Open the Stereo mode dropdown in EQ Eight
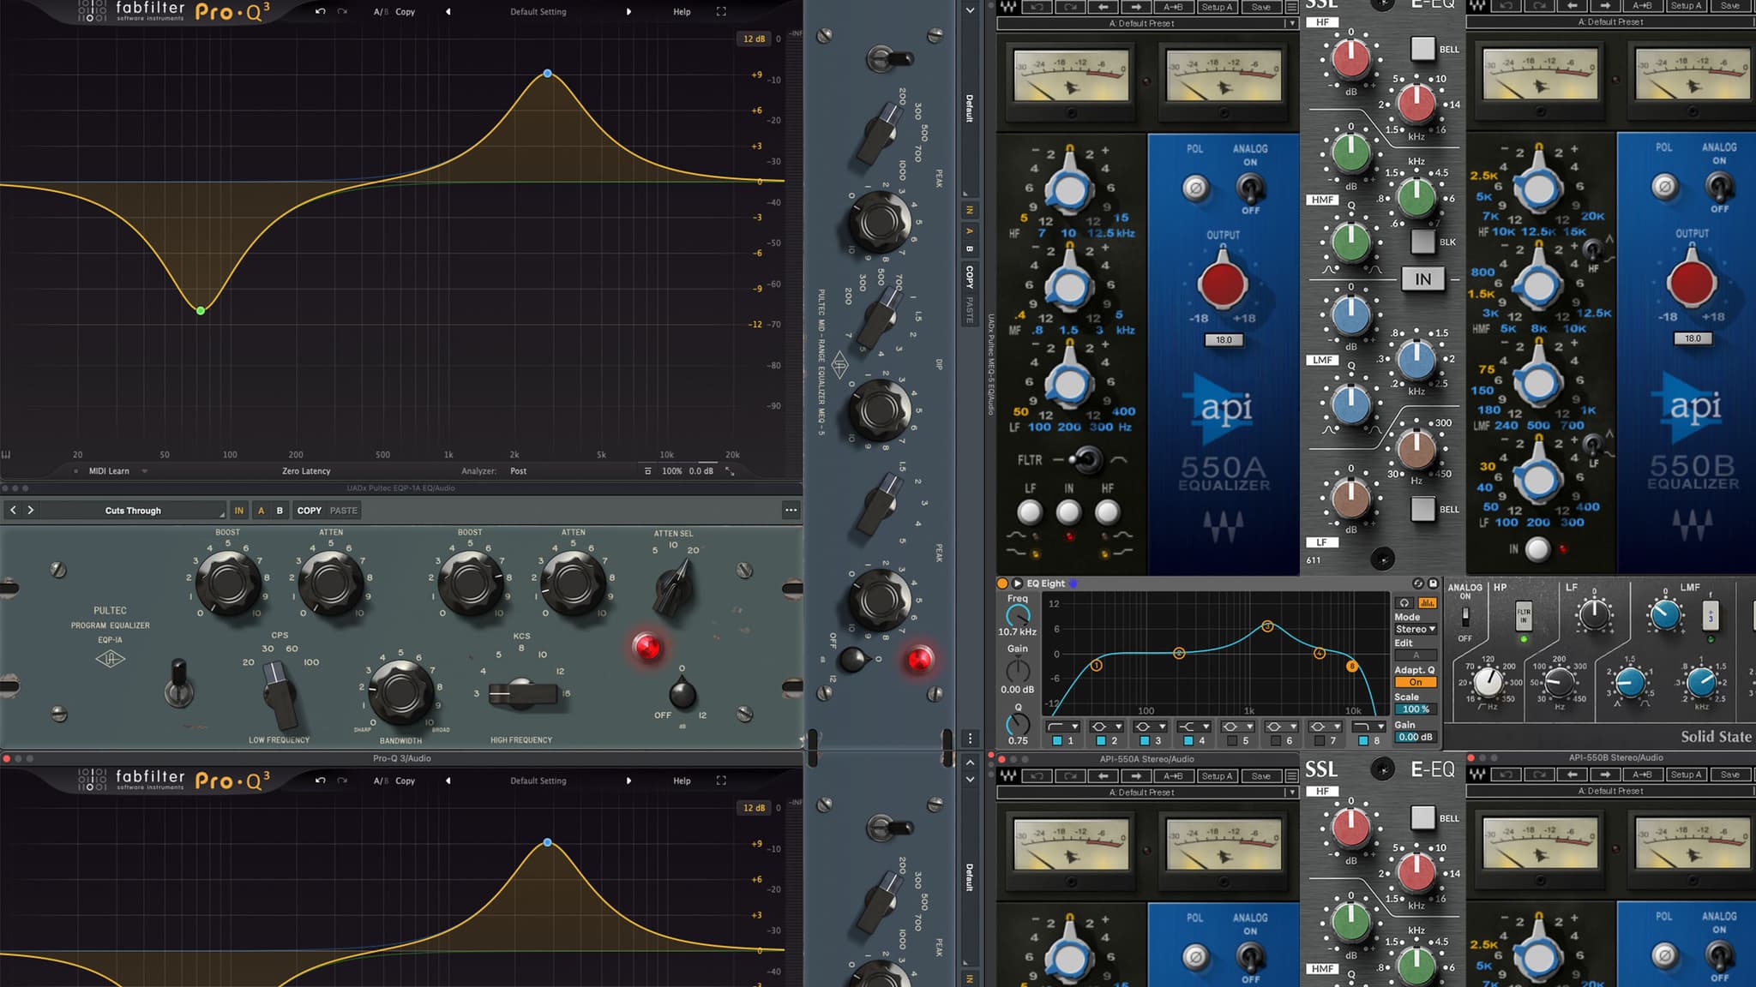Image resolution: width=1756 pixels, height=987 pixels. pos(1416,629)
